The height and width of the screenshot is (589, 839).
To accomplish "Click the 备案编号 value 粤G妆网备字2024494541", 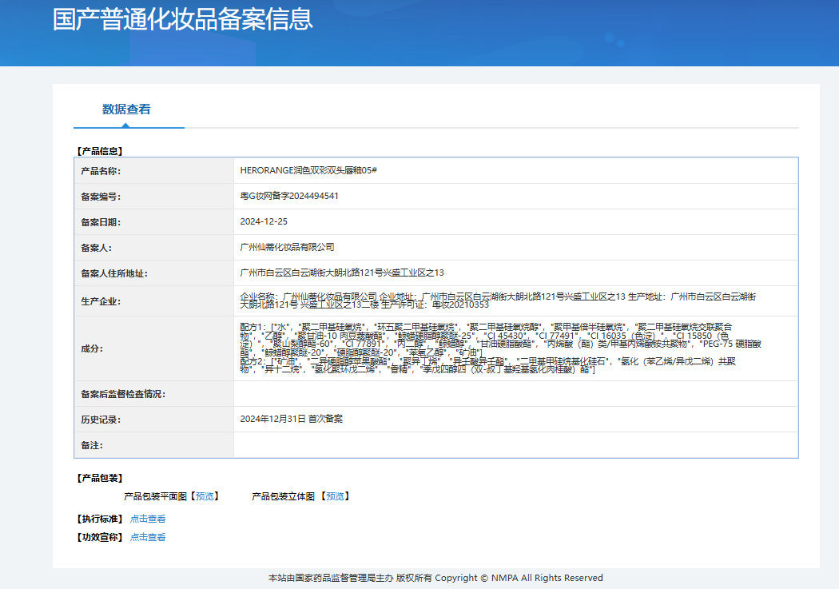I will (x=289, y=196).
